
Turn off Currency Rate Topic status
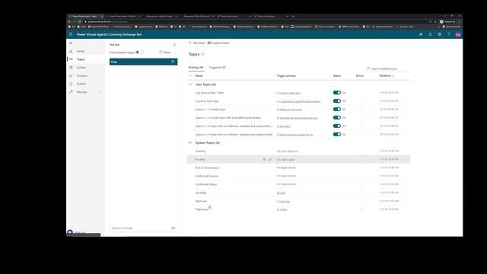[x=337, y=101]
